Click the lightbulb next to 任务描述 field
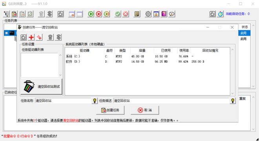The image size is (259, 141). tap(233, 101)
